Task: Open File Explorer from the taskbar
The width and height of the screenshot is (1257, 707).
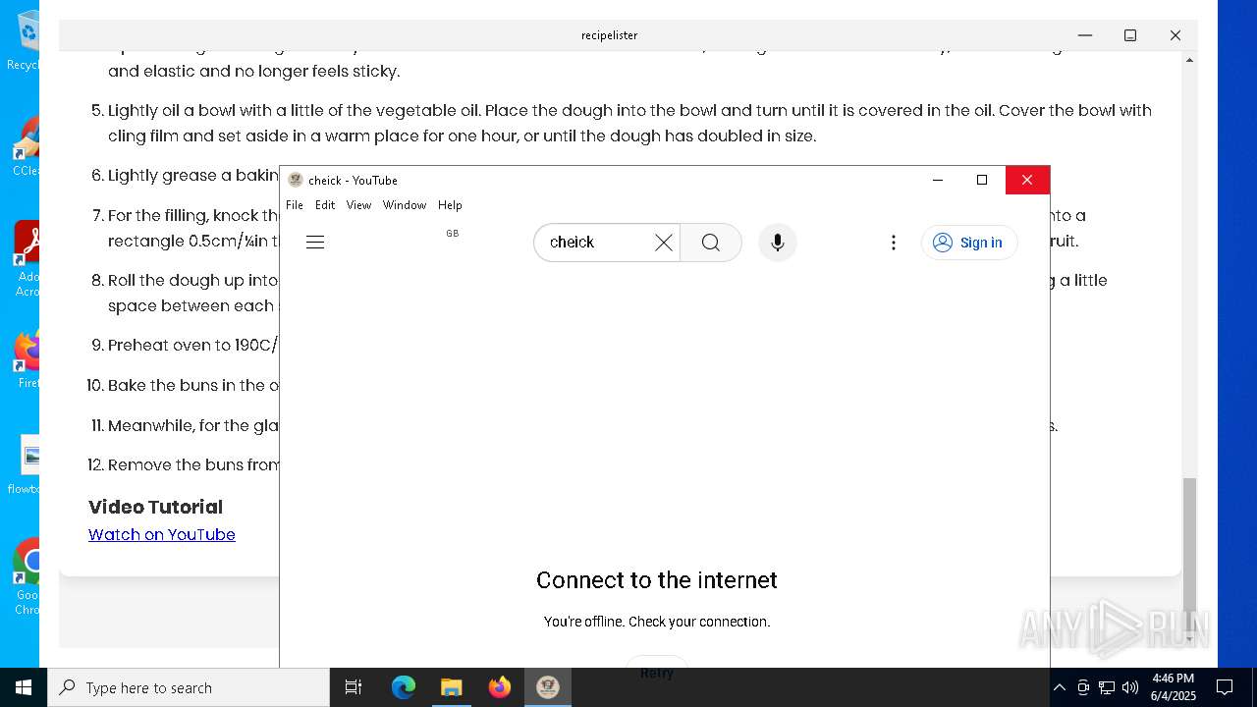Action: coord(452,687)
